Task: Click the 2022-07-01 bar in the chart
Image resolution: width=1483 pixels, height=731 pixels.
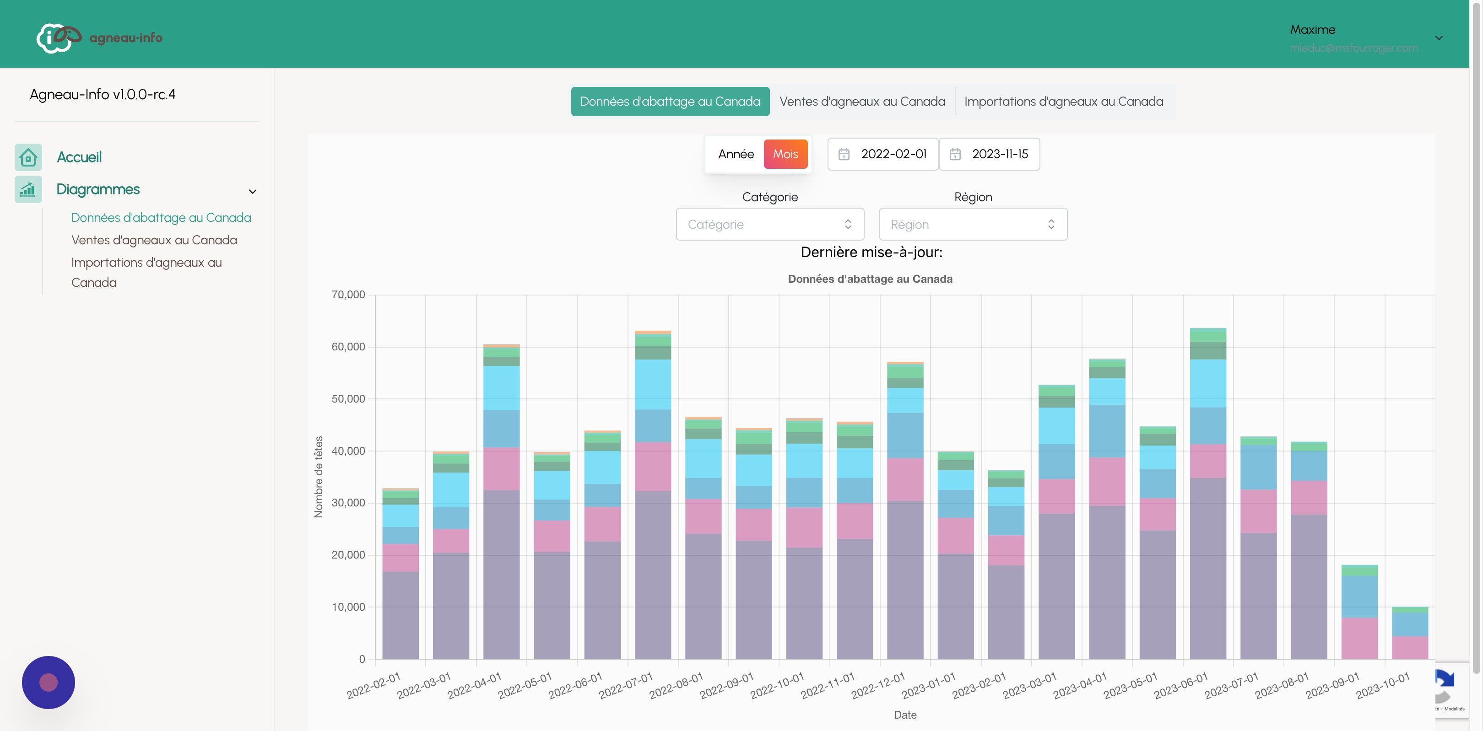Action: point(652,494)
